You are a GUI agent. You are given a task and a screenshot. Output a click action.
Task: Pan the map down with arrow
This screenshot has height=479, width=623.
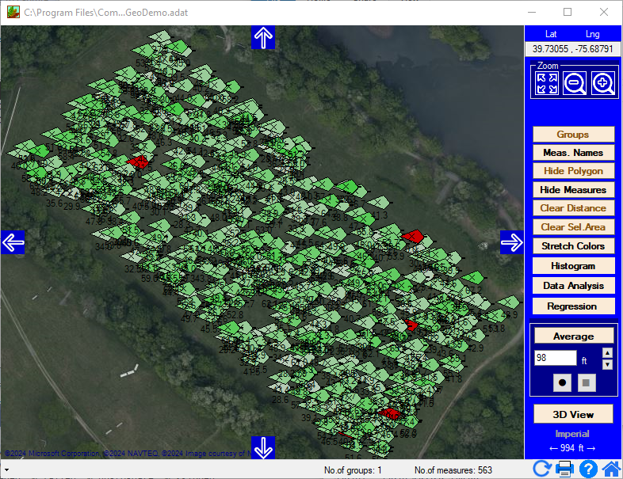tap(263, 447)
